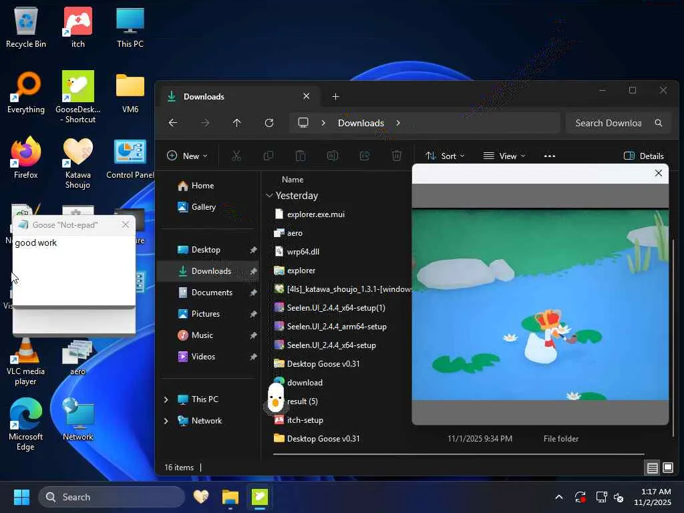The width and height of the screenshot is (684, 513).
Task: Open the New dropdown menu
Action: [x=188, y=156]
